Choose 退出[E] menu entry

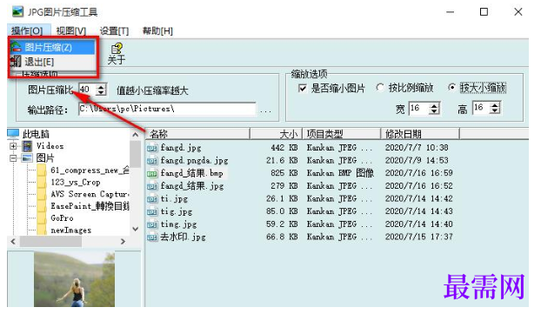tap(52, 62)
